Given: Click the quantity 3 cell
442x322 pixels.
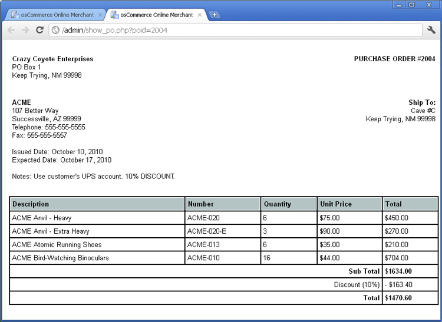Looking at the screenshot, I should pyautogui.click(x=289, y=231).
